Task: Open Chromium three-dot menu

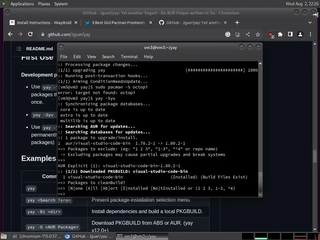Action: (310, 34)
